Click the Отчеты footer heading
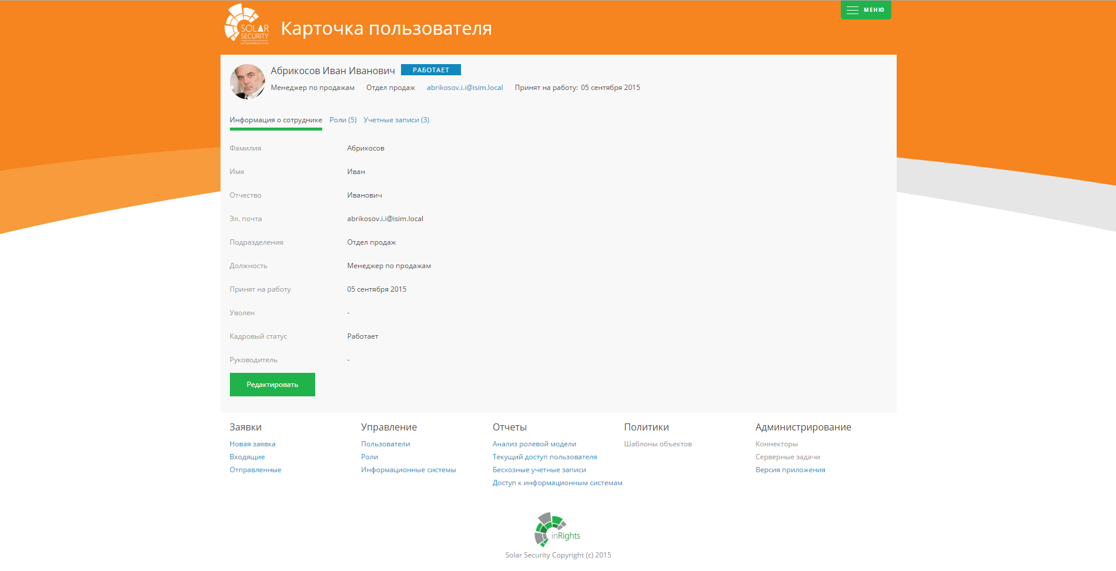Screen dimensions: 1116x571 coord(510,428)
